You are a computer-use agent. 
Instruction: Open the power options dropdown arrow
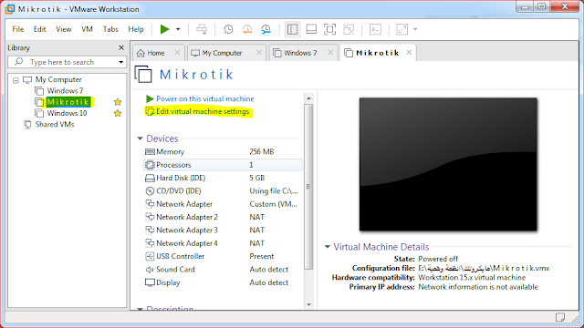click(x=178, y=29)
